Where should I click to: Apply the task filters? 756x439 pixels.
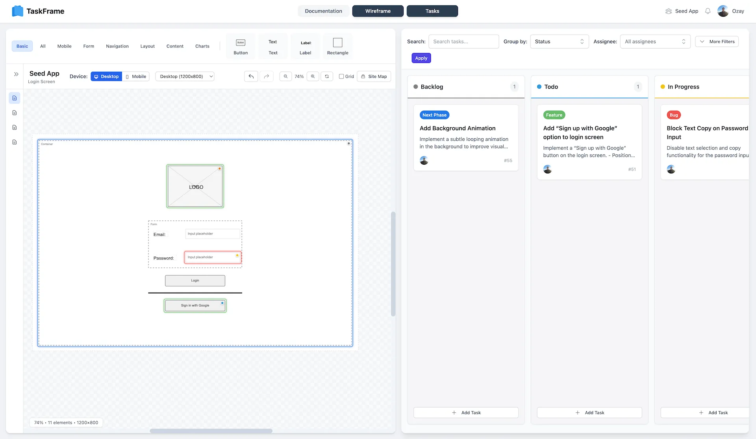coord(421,58)
